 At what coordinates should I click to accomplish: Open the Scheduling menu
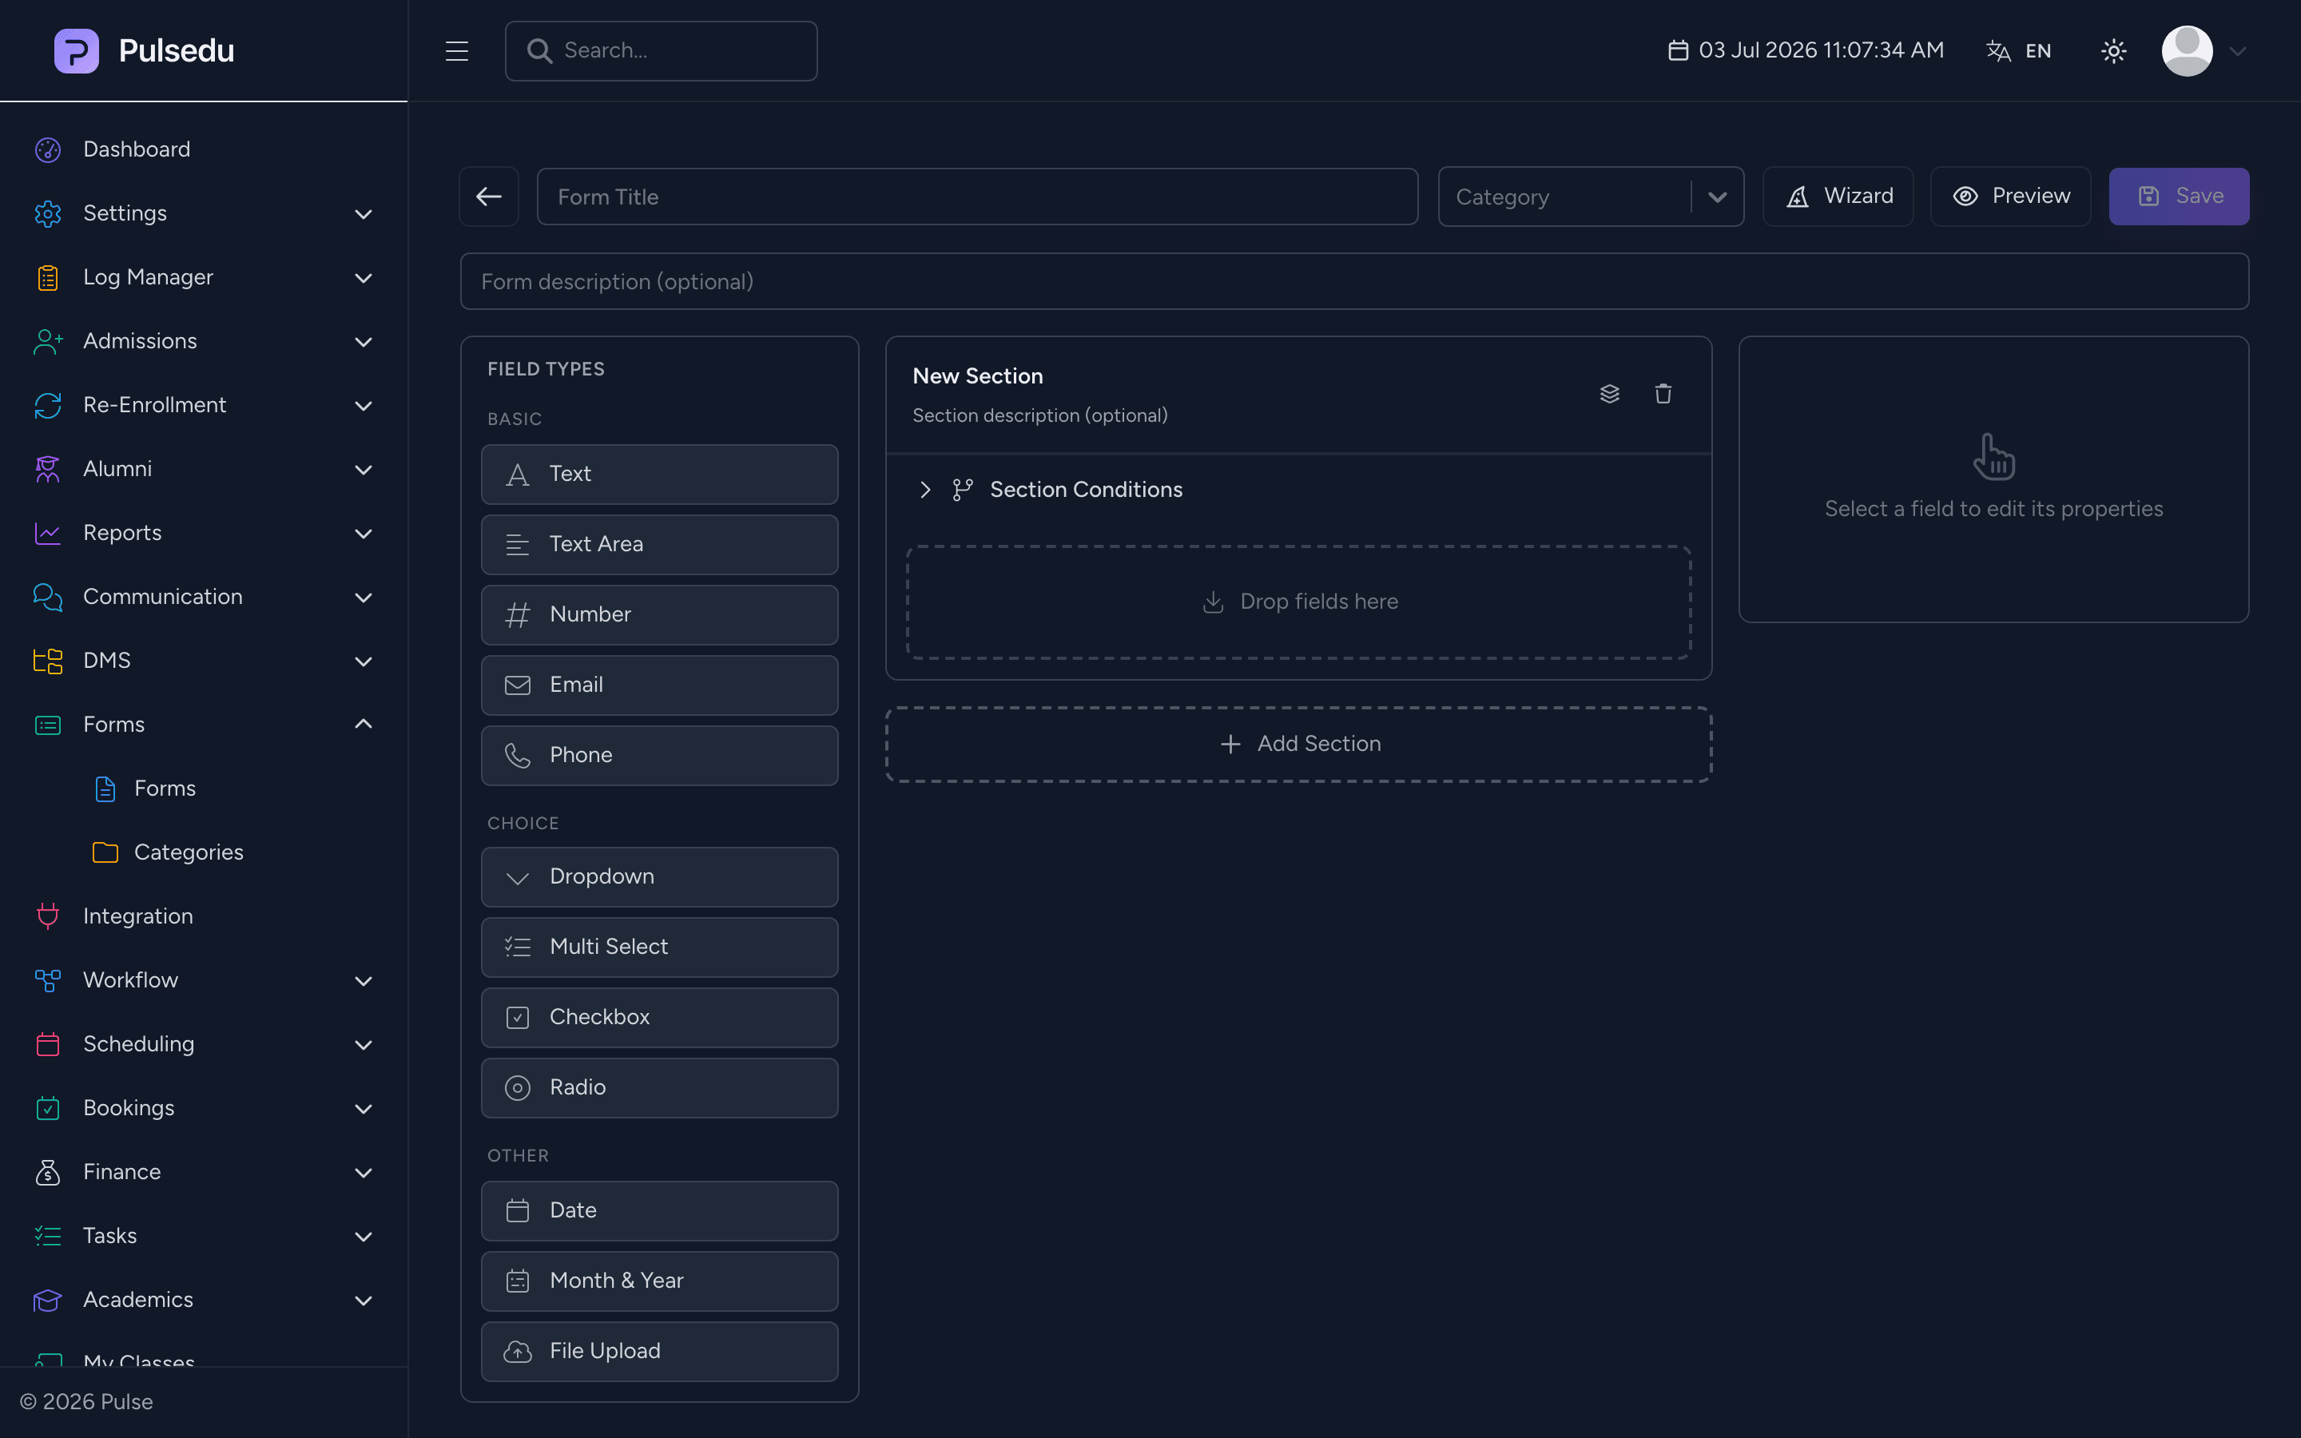tap(204, 1044)
